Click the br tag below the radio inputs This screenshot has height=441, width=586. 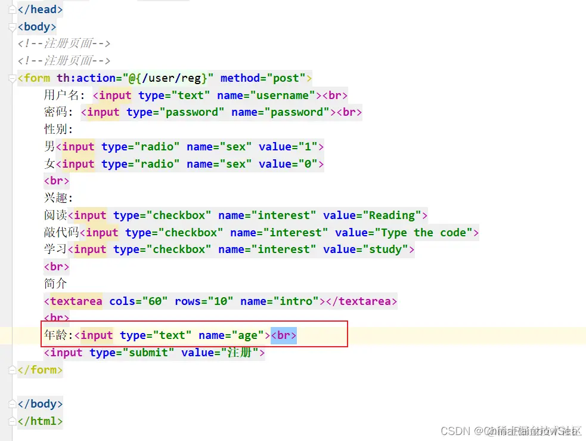point(57,181)
